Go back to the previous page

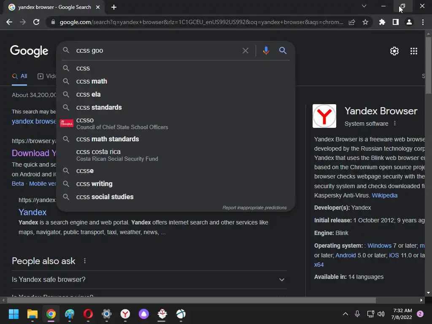[x=9, y=22]
